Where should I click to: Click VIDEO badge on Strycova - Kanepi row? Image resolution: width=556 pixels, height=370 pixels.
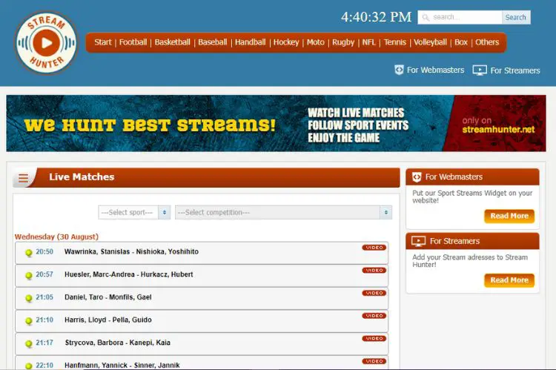tap(374, 338)
